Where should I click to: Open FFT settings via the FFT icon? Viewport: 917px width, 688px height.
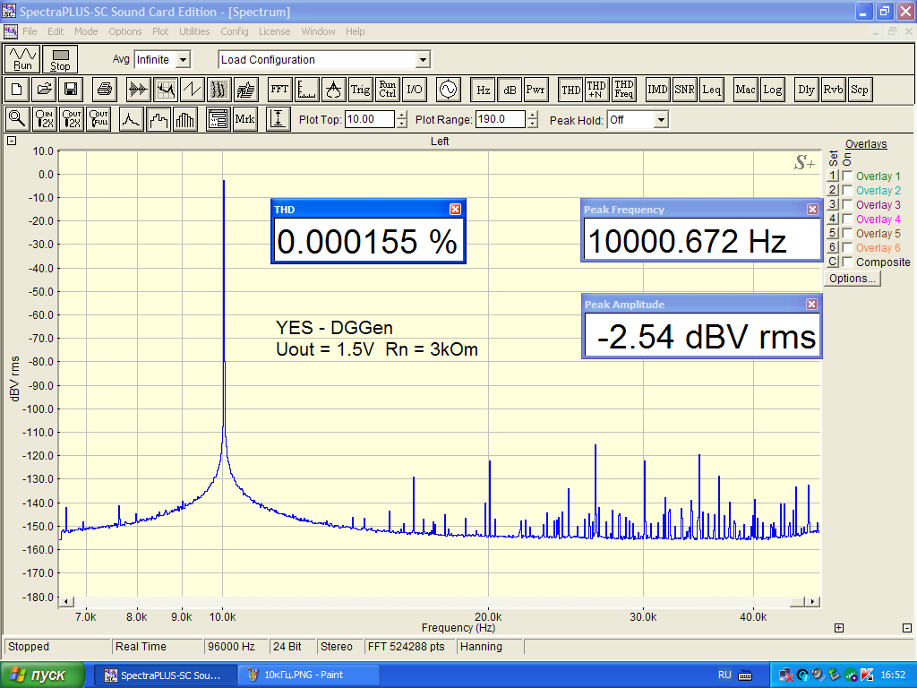coord(279,90)
